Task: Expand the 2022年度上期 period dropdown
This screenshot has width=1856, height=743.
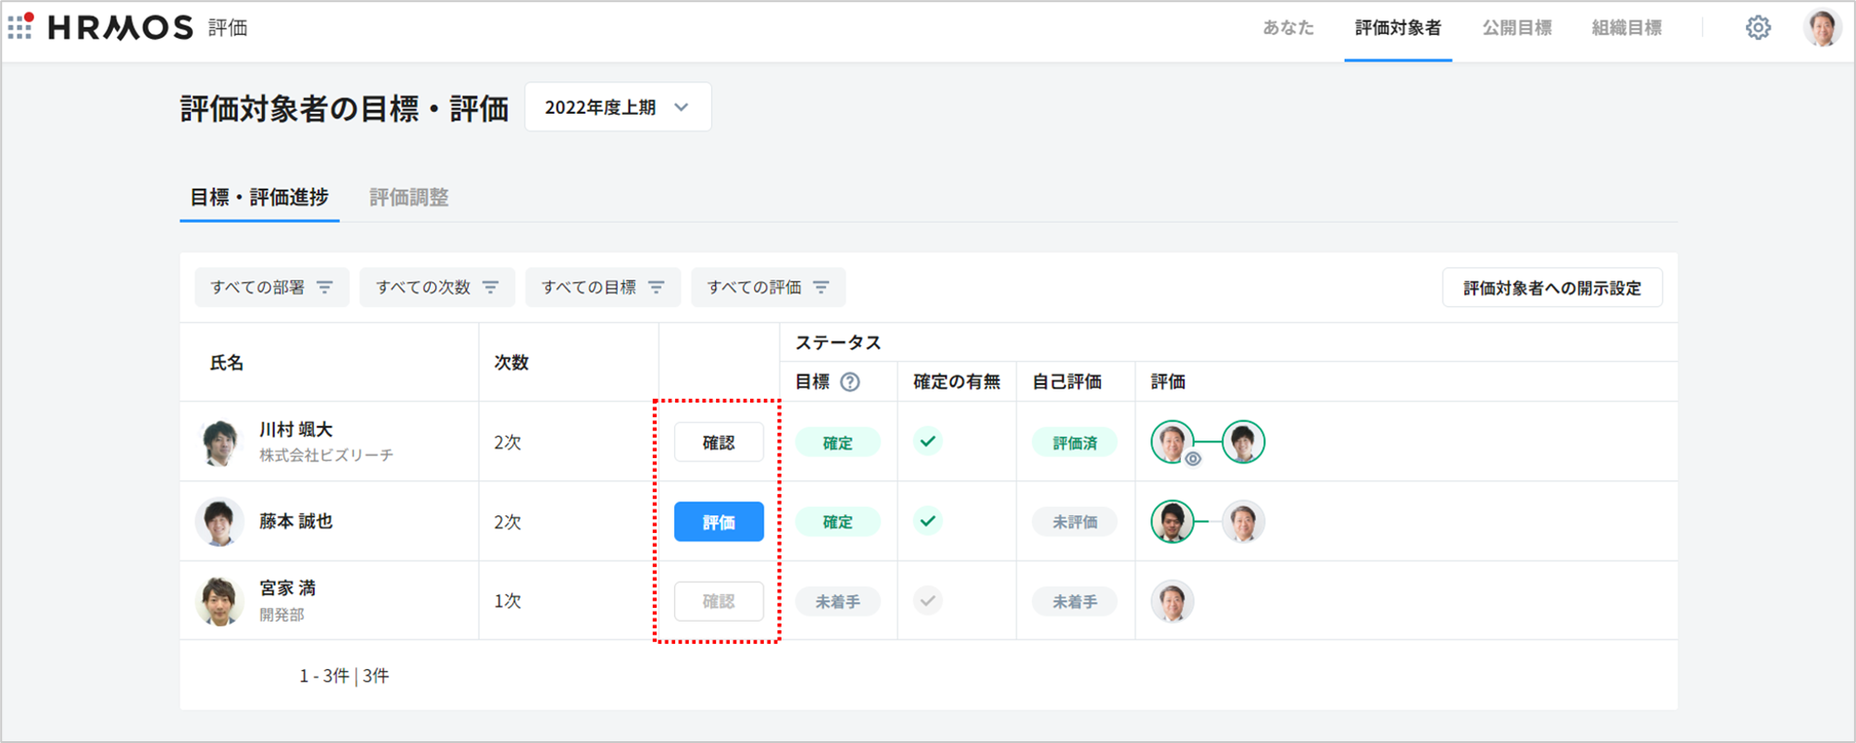Action: click(618, 107)
